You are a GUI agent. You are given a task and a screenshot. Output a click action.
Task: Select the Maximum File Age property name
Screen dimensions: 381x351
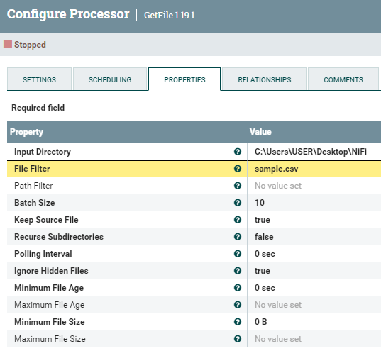coord(50,305)
